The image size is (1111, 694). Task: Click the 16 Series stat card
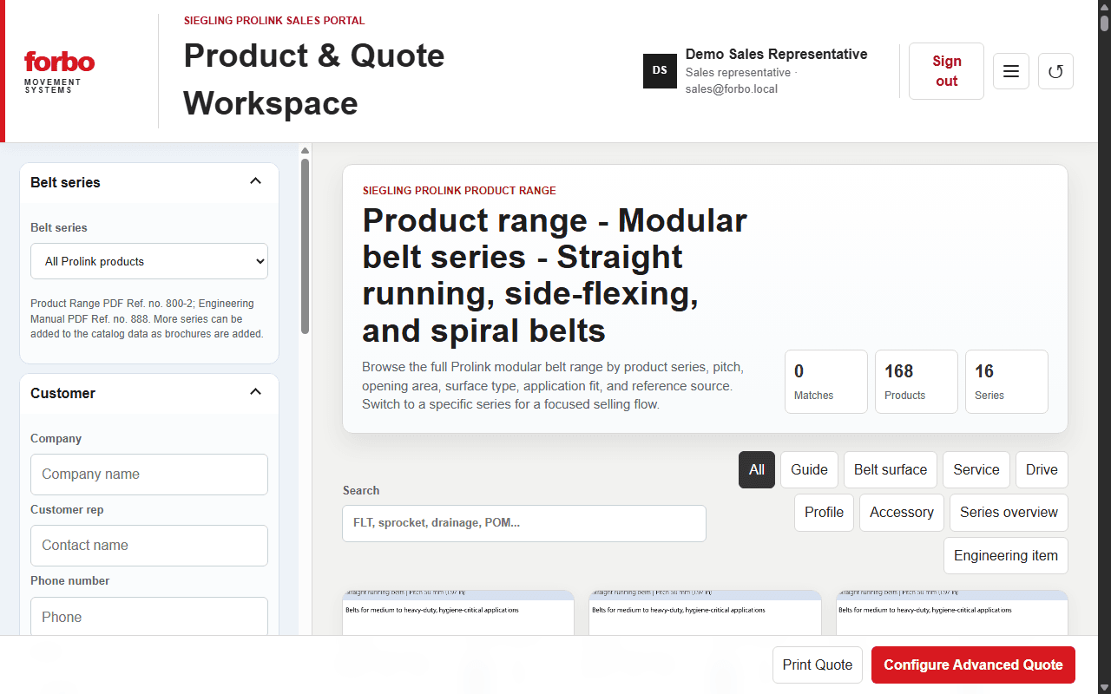tap(1006, 382)
